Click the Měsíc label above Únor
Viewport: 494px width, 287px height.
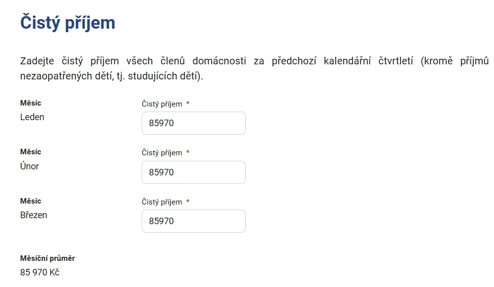31,152
